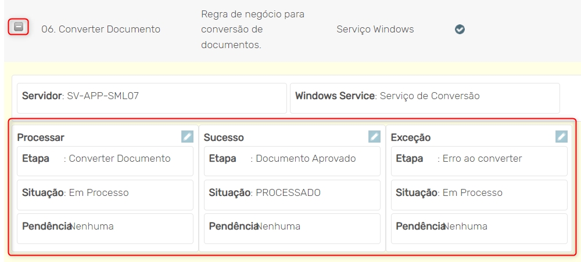Edit the Exceção panel
581x262 pixels.
[561, 136]
